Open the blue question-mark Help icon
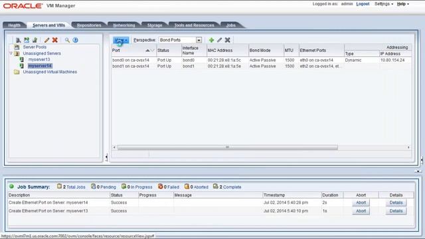Viewport: 425px width, 239px height. (75, 40)
